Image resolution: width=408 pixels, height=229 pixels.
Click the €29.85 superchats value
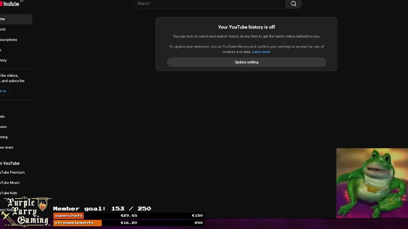129,216
